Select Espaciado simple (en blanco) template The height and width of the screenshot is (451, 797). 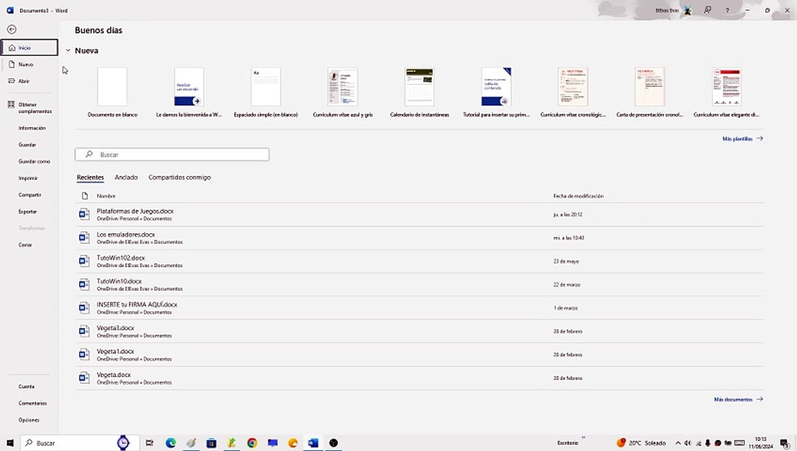(266, 93)
